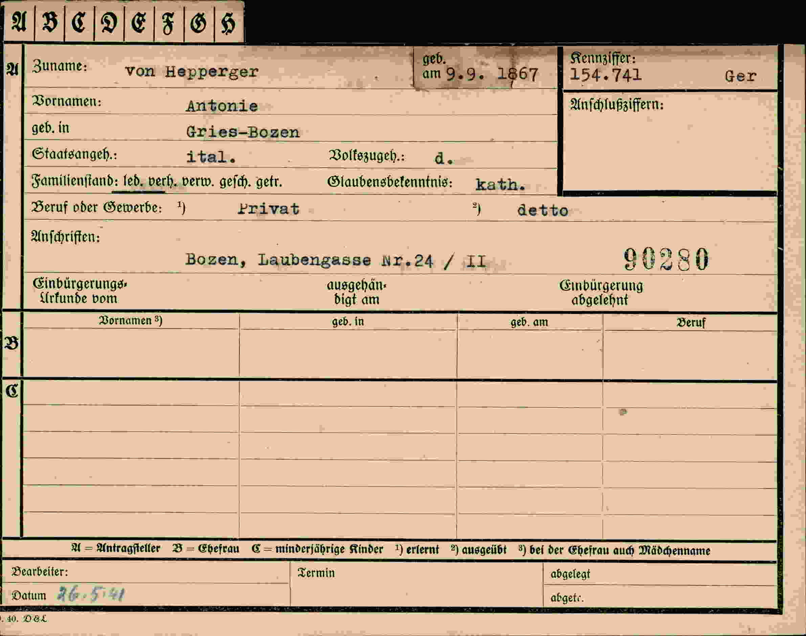Click the 'ausgehändigt am' label
Image resolution: width=806 pixels, height=636 pixels.
(x=356, y=292)
